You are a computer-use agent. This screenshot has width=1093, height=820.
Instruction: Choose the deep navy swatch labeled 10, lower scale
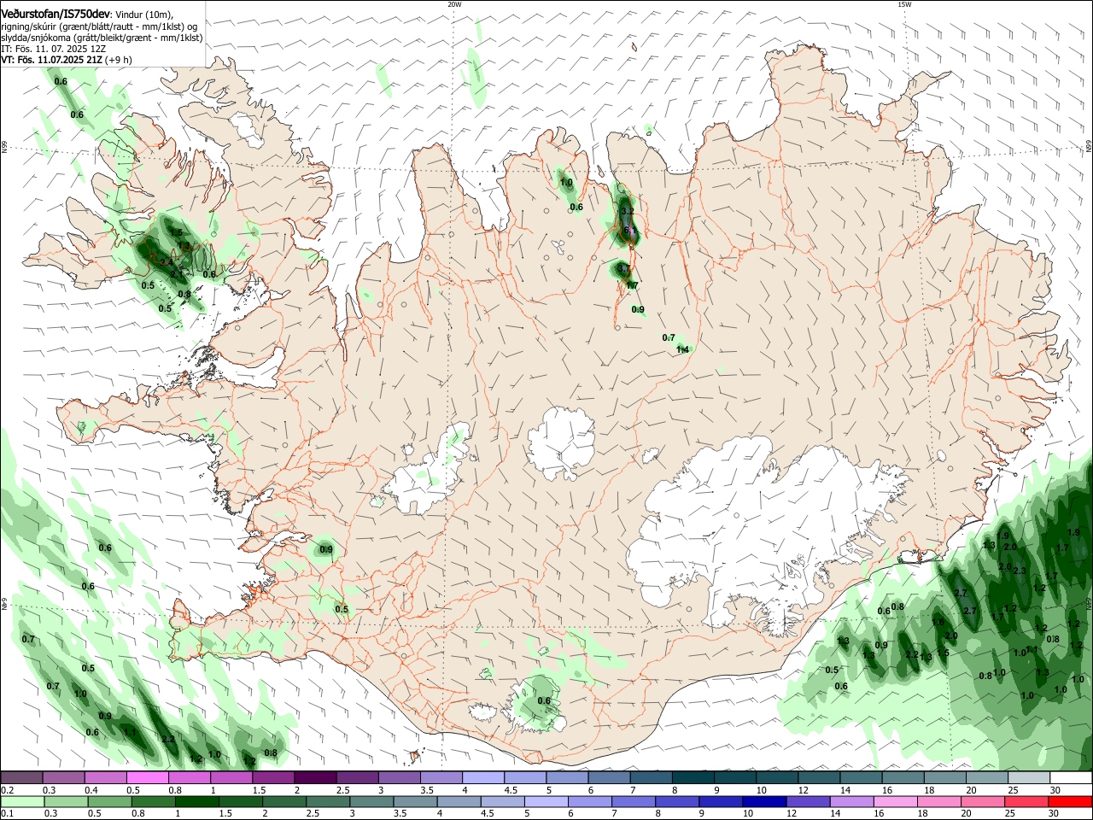coord(763,802)
